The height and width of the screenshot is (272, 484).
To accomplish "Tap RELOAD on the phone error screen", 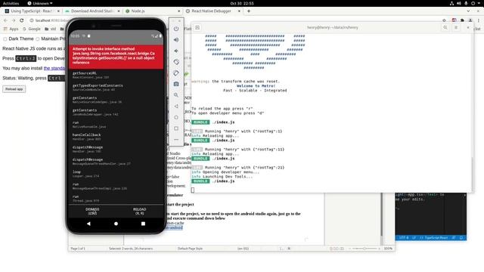I will coord(139,211).
